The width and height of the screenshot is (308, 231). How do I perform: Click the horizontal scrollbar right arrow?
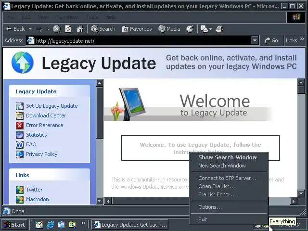click(x=294, y=201)
